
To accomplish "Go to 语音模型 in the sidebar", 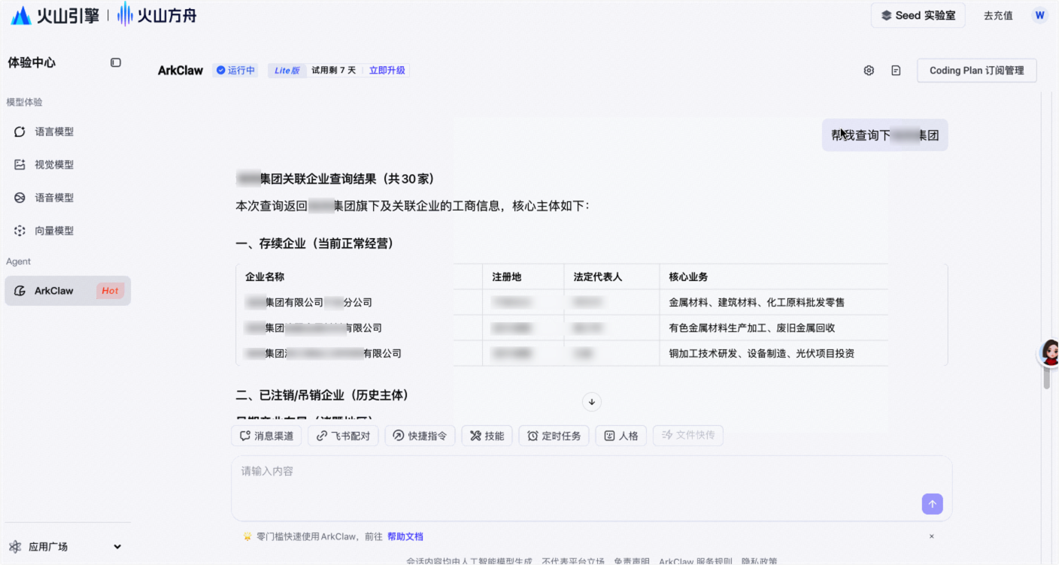I will click(x=54, y=198).
